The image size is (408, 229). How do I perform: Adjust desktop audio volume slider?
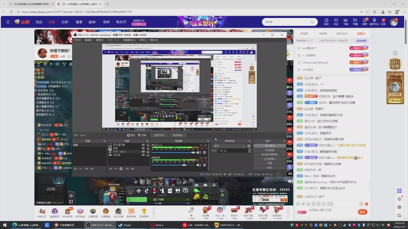coord(173,165)
